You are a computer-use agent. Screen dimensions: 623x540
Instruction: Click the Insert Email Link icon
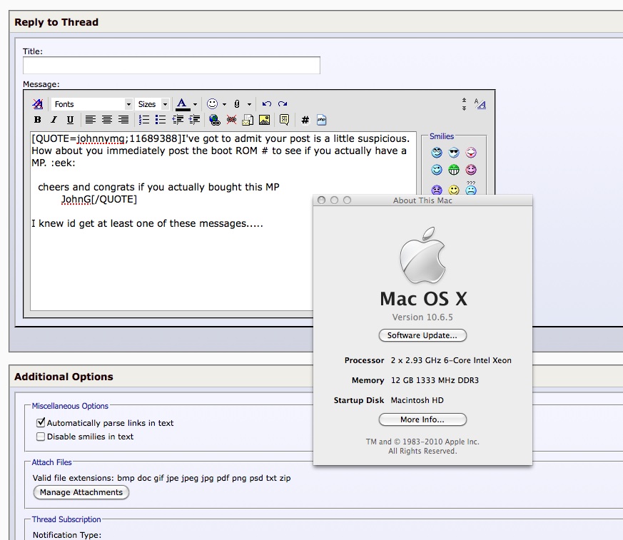click(248, 120)
